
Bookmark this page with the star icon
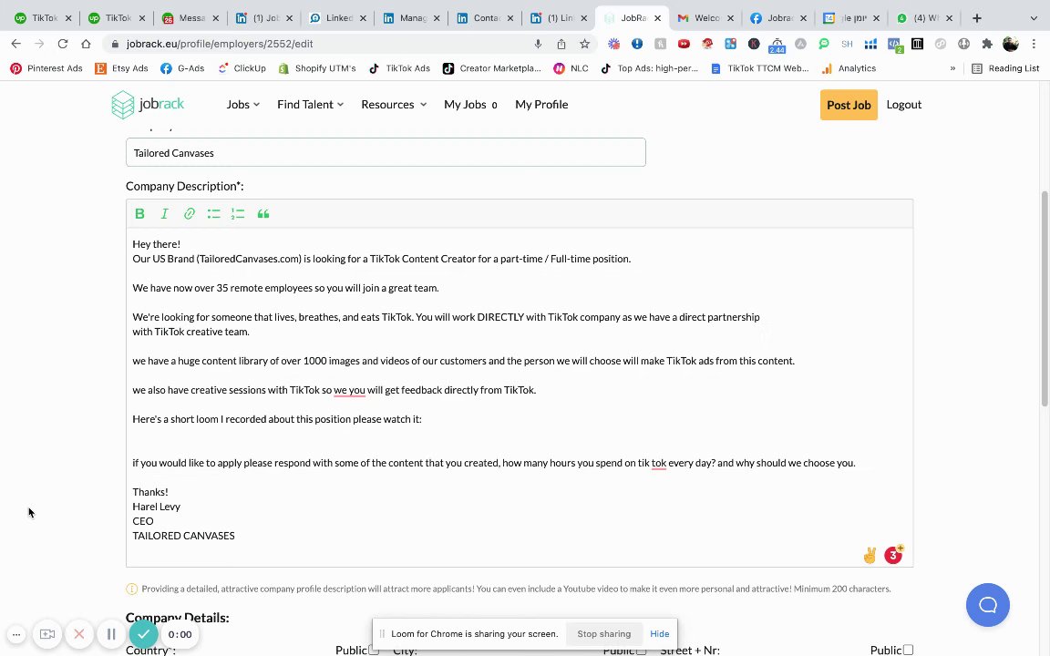point(584,44)
